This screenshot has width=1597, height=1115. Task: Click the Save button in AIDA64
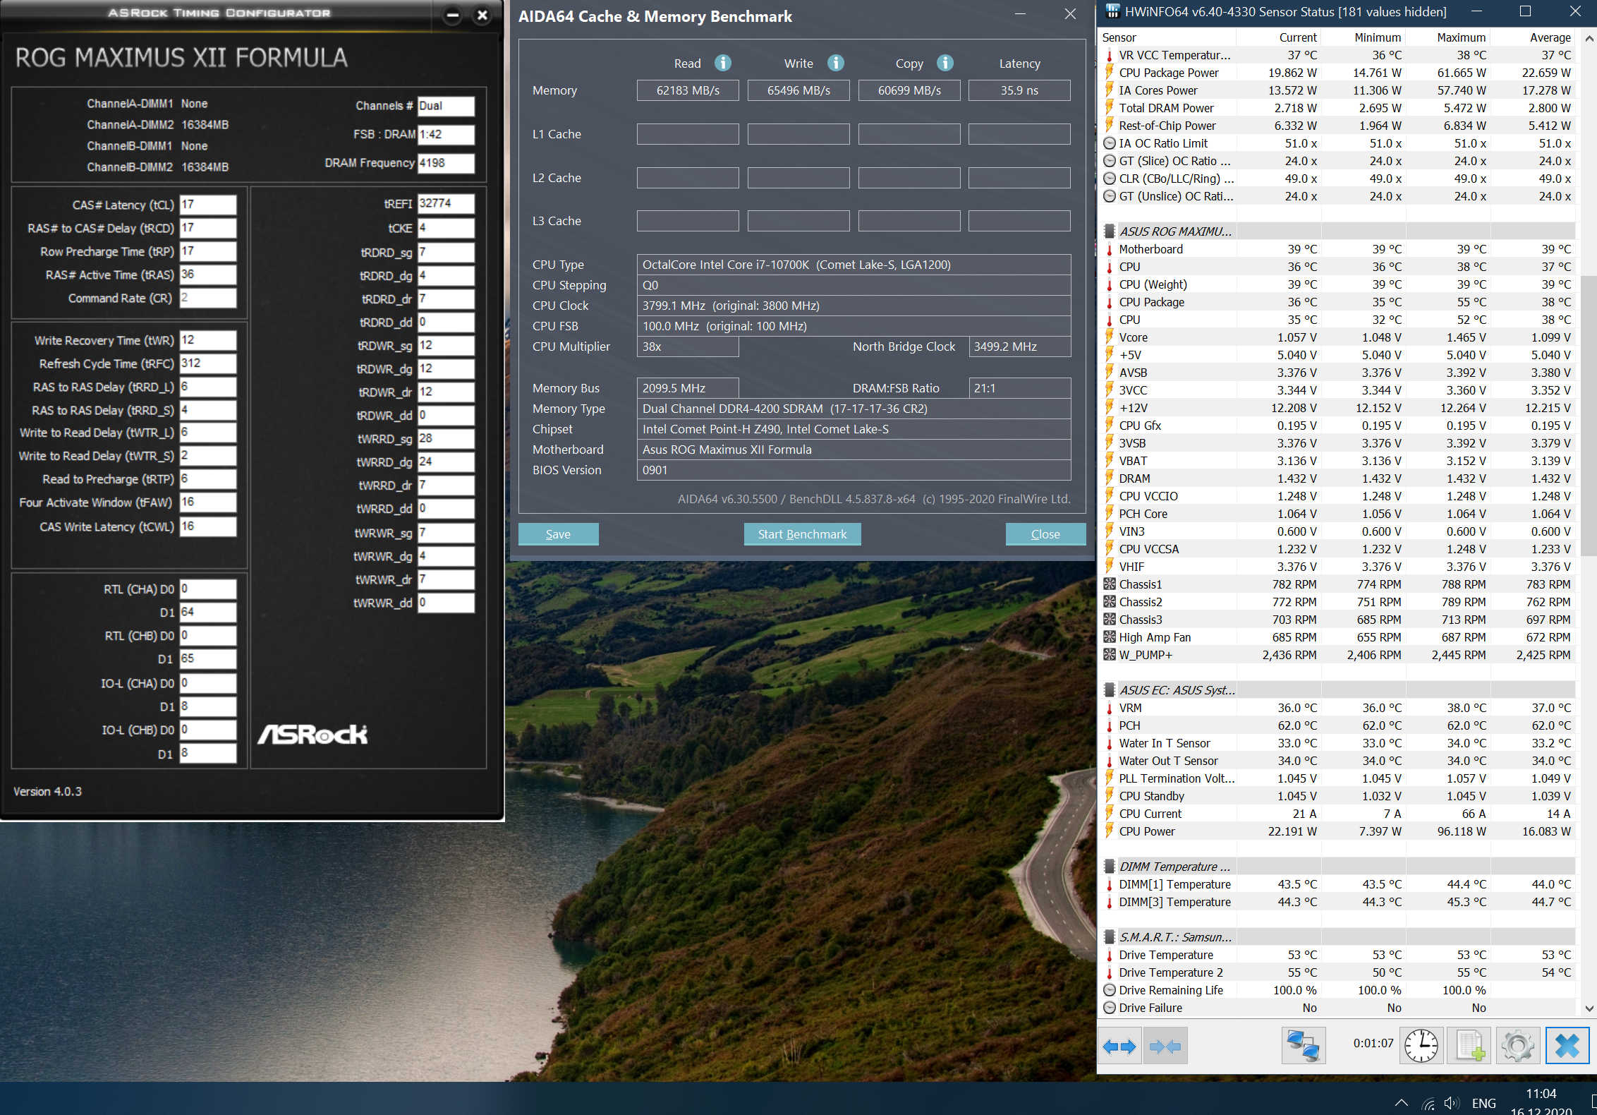click(x=558, y=534)
